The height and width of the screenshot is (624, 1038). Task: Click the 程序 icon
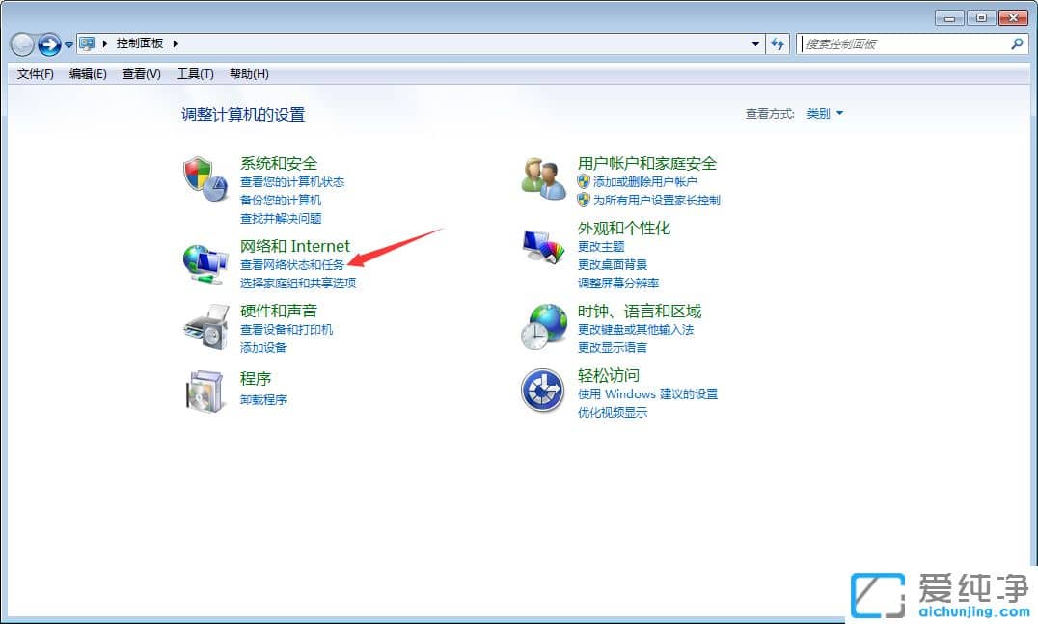coord(205,390)
